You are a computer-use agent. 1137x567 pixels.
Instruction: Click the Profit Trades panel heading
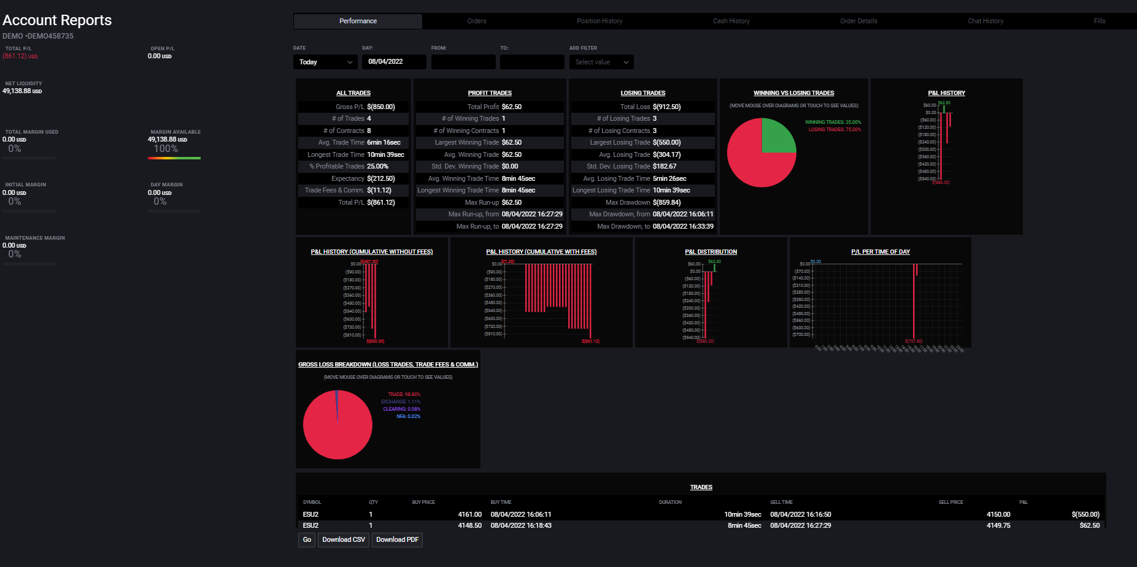(490, 93)
